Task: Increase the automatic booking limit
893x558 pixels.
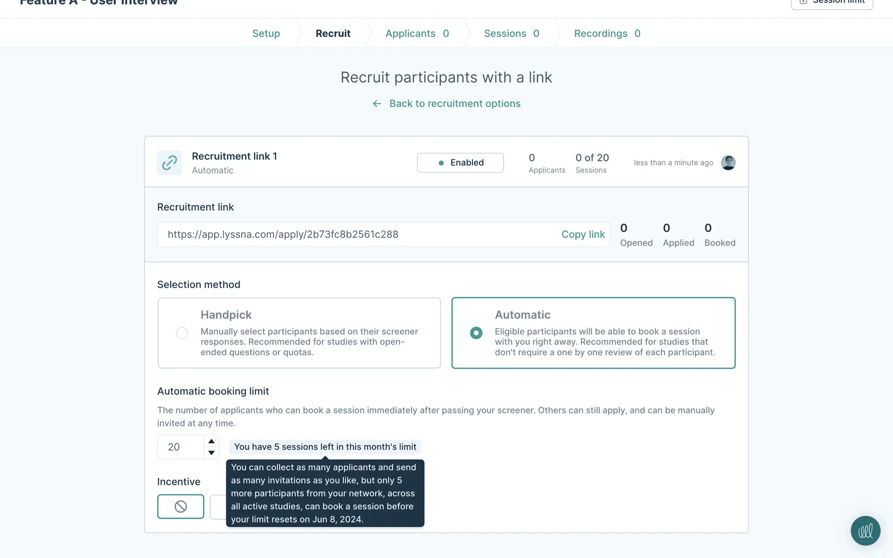Action: point(211,441)
